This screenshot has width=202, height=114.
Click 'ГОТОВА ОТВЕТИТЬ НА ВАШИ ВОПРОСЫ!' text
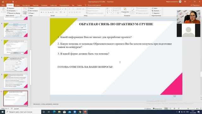tap(85, 67)
